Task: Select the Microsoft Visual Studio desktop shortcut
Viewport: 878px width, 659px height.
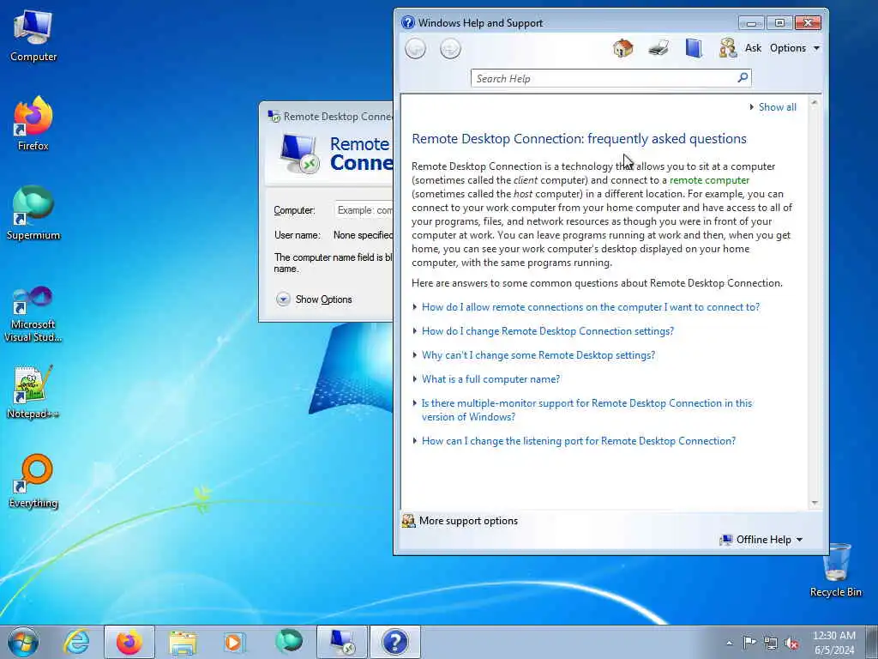Action: tap(33, 314)
